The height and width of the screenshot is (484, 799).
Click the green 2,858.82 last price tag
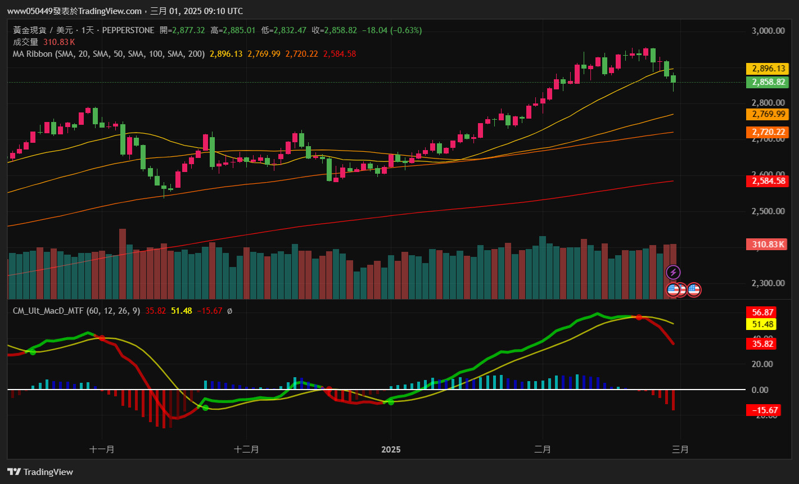pyautogui.click(x=768, y=82)
